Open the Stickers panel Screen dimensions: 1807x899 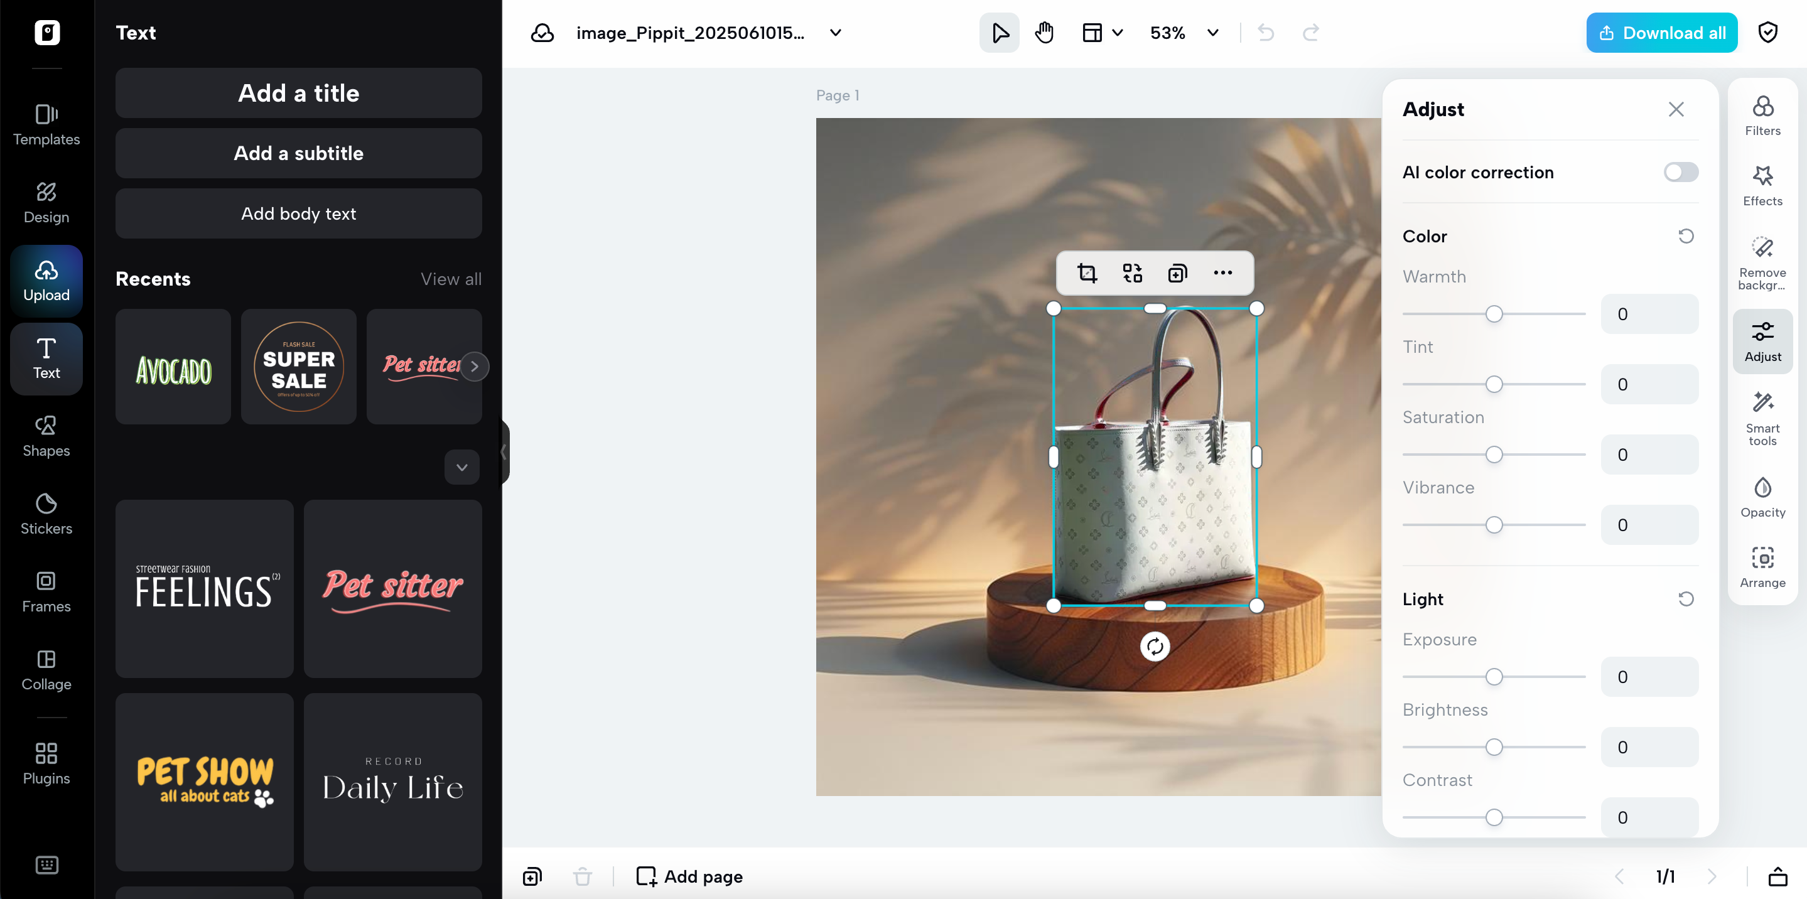[46, 514]
